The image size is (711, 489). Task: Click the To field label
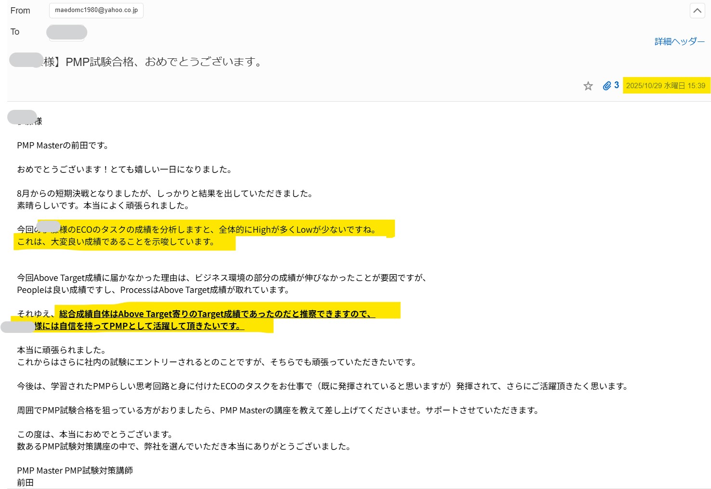coord(15,31)
